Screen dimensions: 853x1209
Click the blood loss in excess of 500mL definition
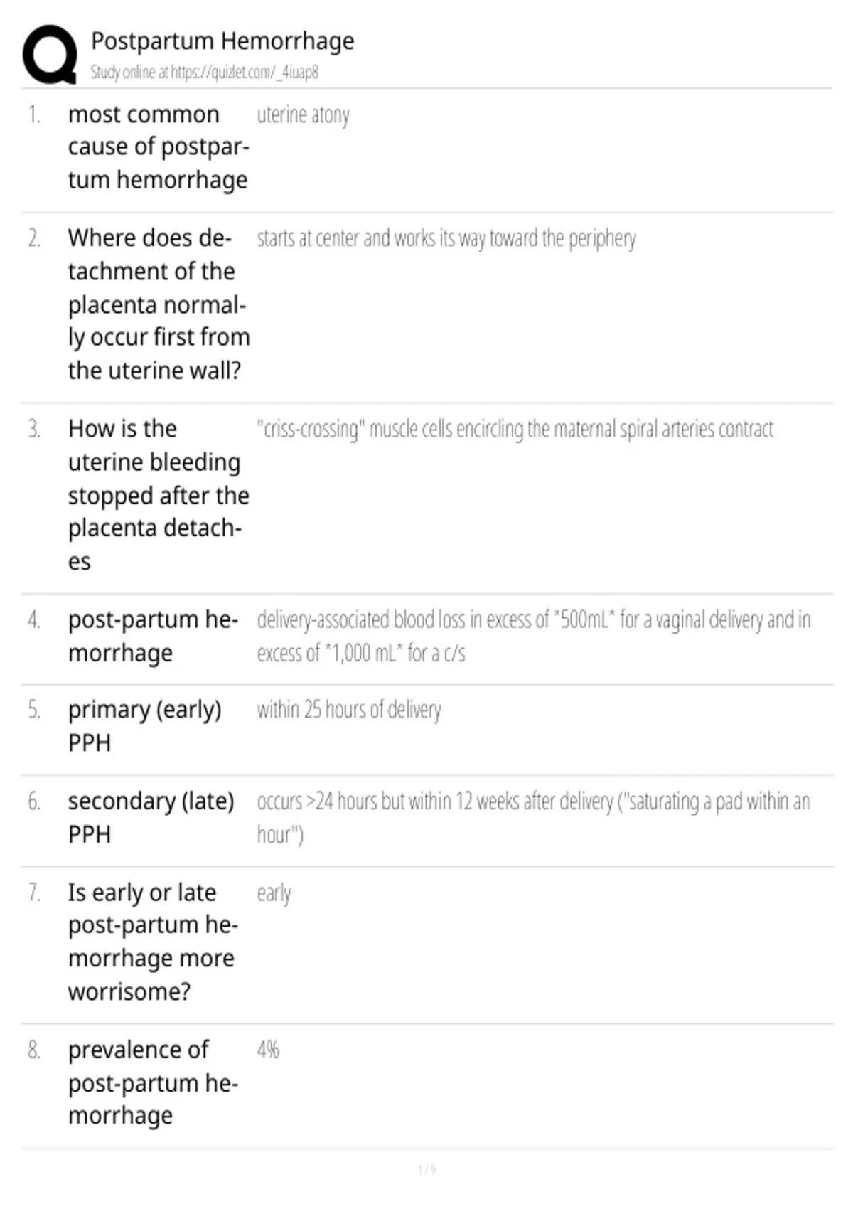[x=533, y=636]
